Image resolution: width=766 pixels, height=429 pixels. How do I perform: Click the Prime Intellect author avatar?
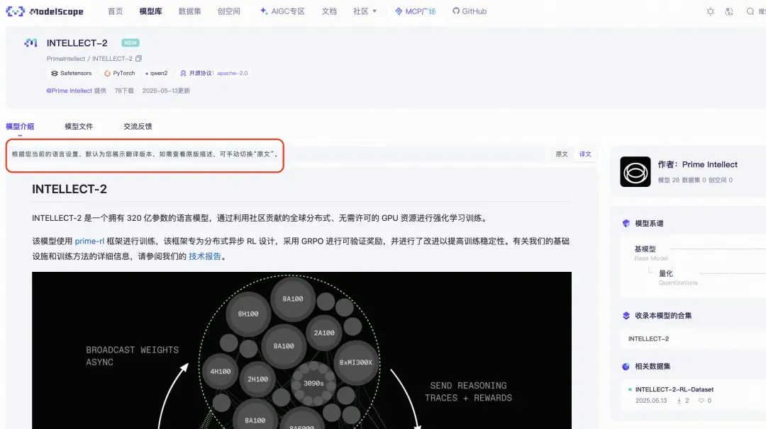pyautogui.click(x=635, y=171)
